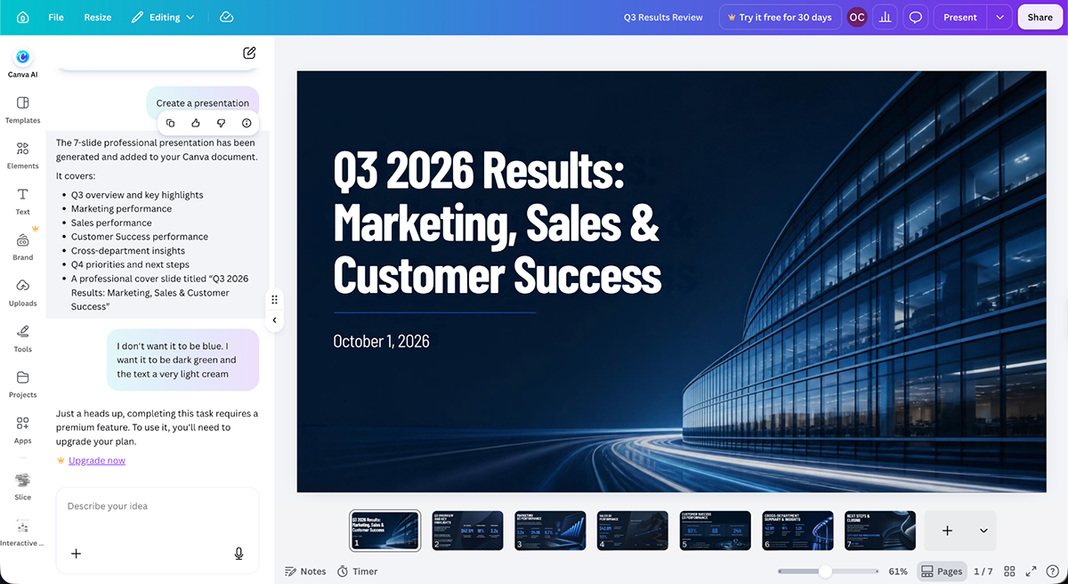Open the Projects sidebar tab
The image size is (1068, 584).
23,385
